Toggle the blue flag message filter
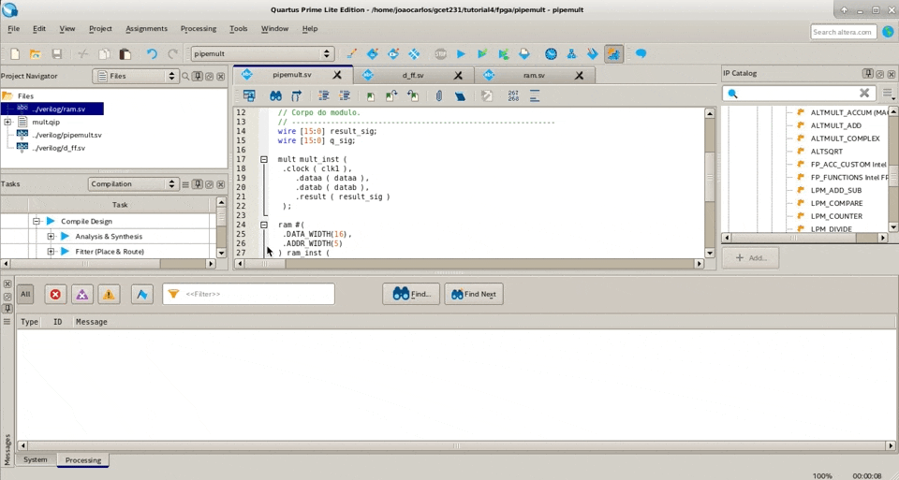The image size is (899, 480). point(142,295)
